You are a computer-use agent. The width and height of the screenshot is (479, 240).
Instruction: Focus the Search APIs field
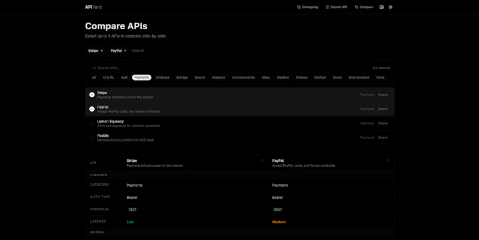229,68
